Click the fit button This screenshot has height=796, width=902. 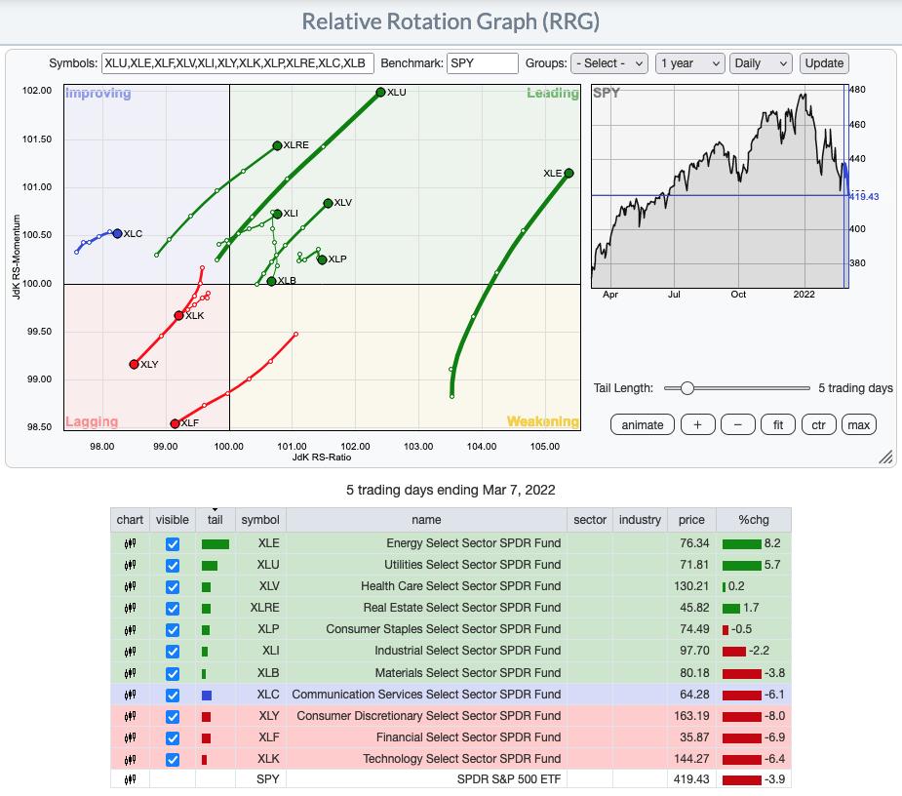778,424
